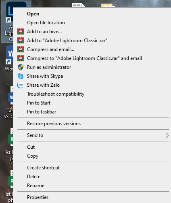Choose Delete from the context menu
The width and height of the screenshot is (171, 203).
tap(34, 177)
